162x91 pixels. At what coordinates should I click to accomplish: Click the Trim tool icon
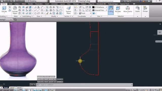60,7
